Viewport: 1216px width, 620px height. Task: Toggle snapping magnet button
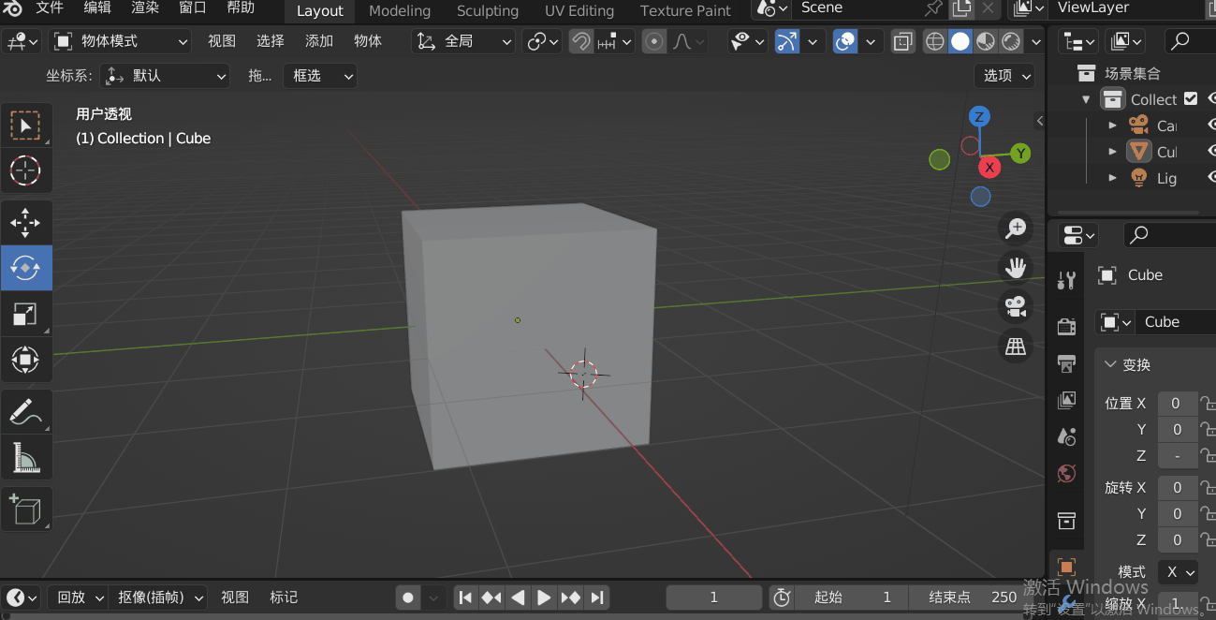(581, 41)
